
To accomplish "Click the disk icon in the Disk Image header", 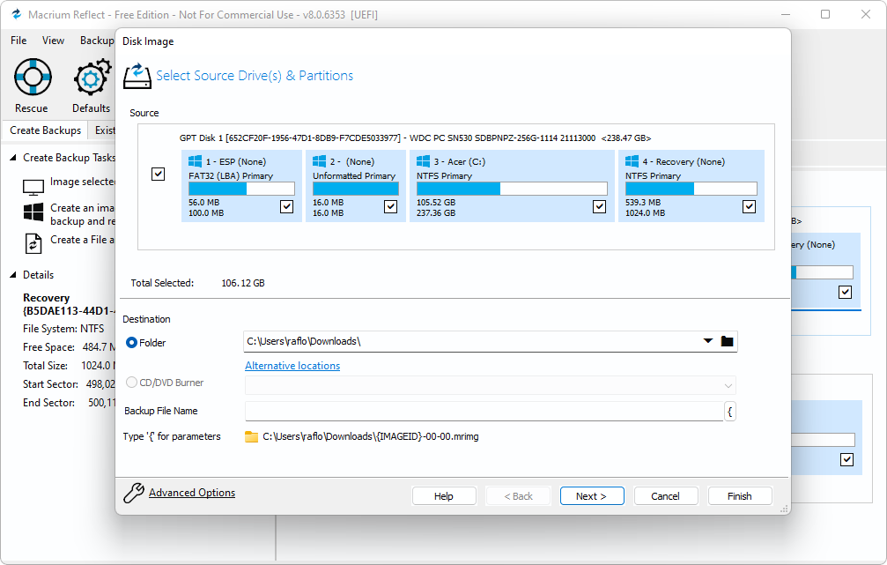I will [x=137, y=76].
